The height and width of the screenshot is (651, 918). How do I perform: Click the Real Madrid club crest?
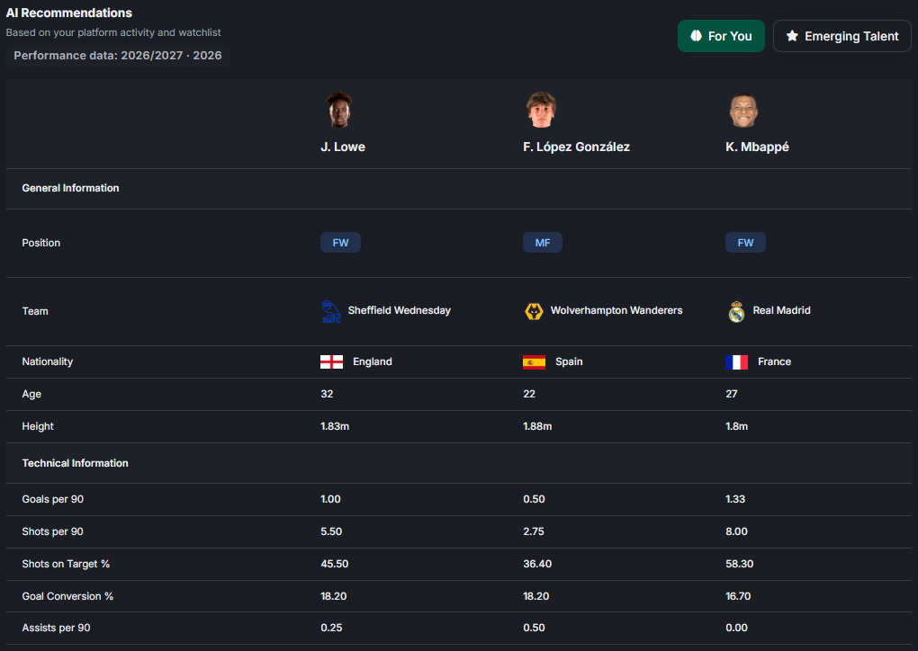click(x=736, y=311)
